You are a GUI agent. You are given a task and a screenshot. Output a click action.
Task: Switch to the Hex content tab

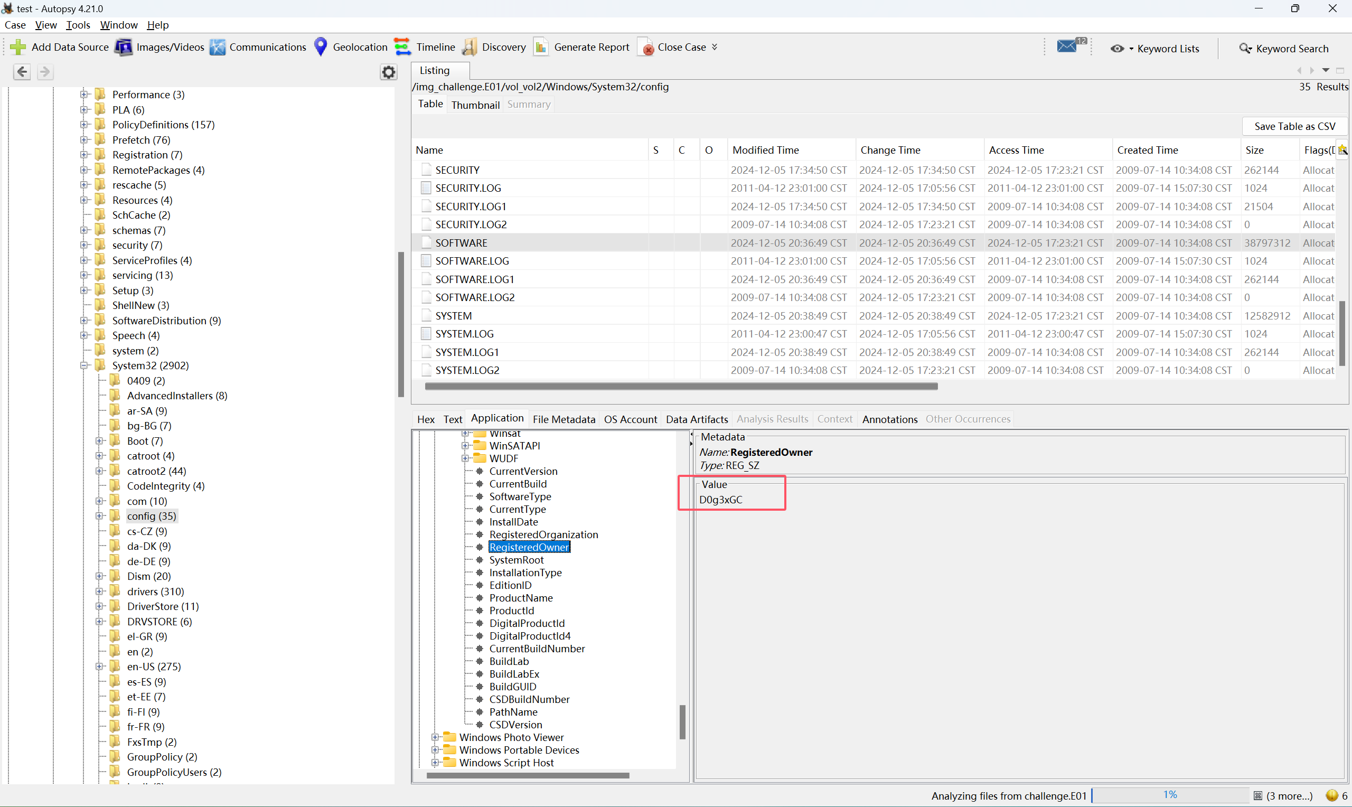tap(426, 419)
